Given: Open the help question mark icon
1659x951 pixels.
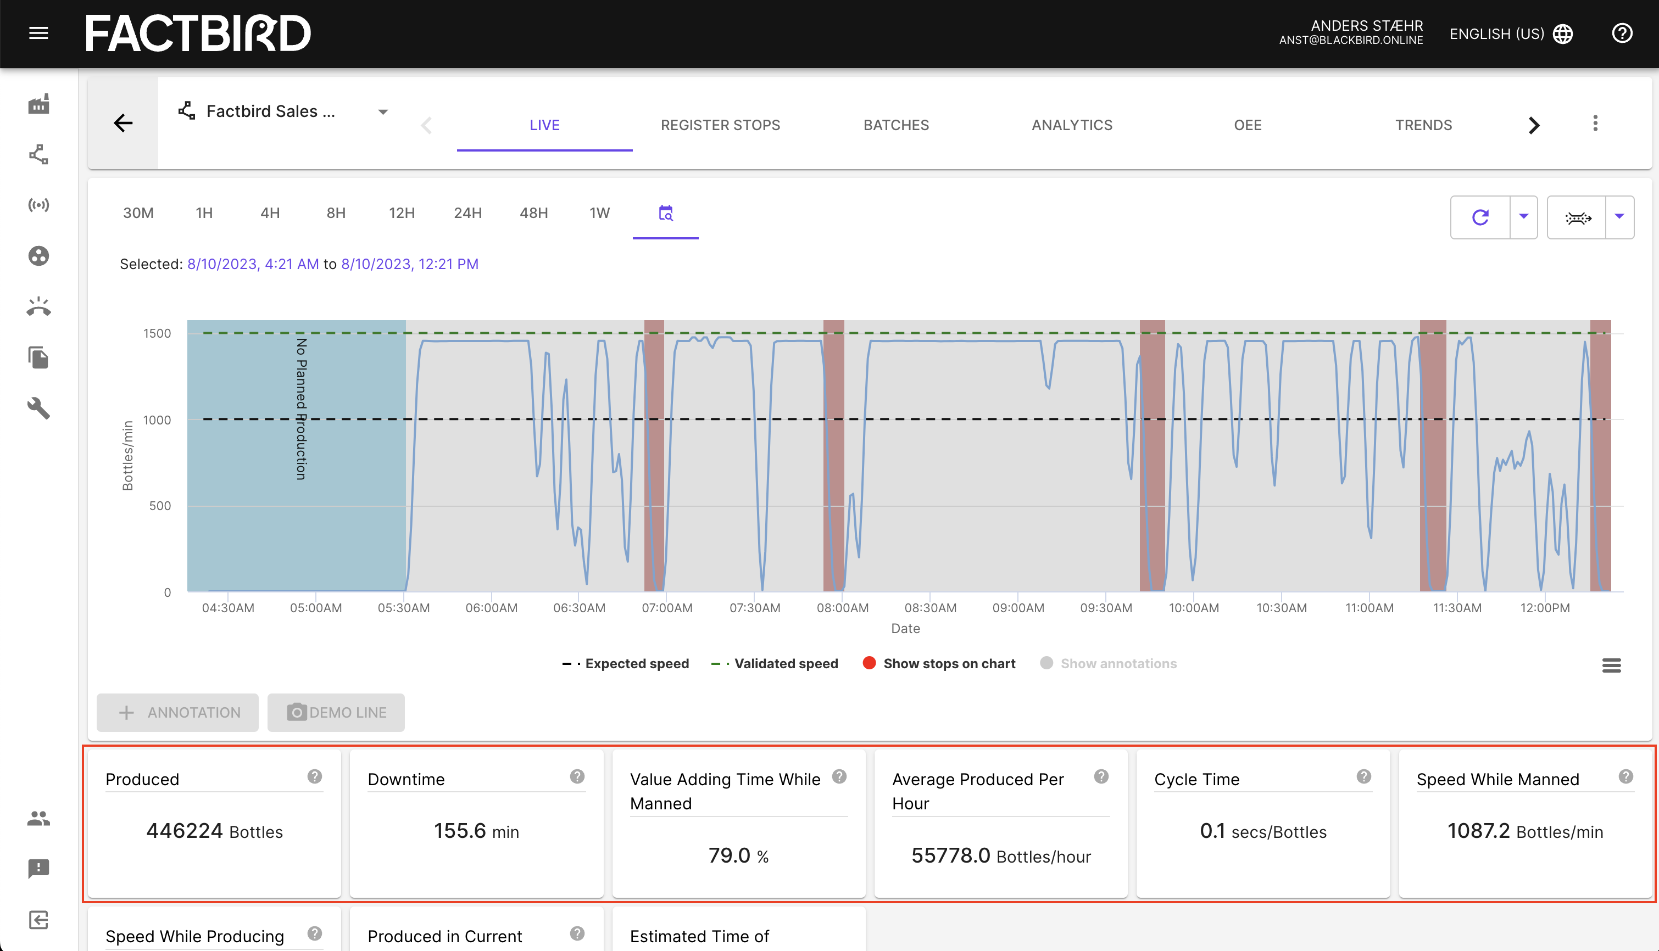Looking at the screenshot, I should click(1622, 33).
